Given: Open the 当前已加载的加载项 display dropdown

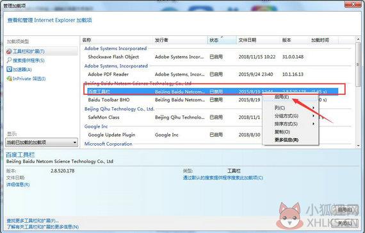Looking at the screenshot, I should [x=42, y=142].
